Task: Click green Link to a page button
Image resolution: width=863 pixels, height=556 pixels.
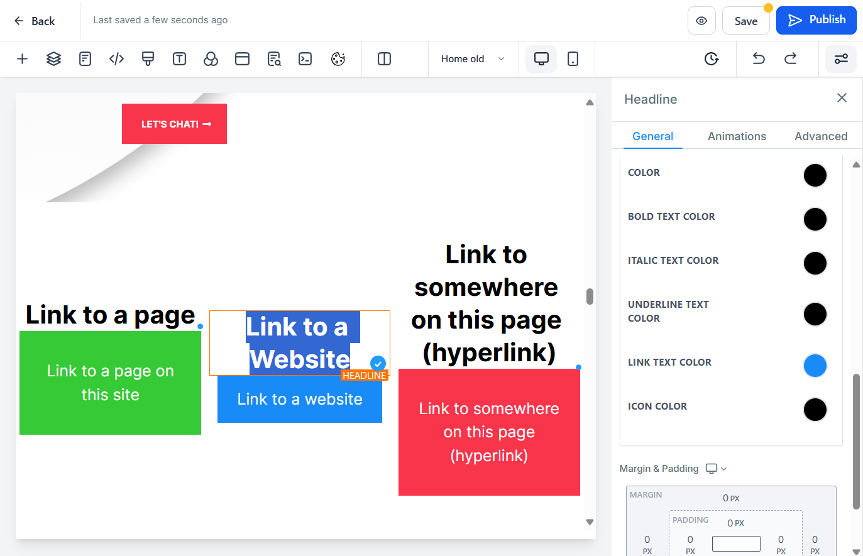Action: 111,383
